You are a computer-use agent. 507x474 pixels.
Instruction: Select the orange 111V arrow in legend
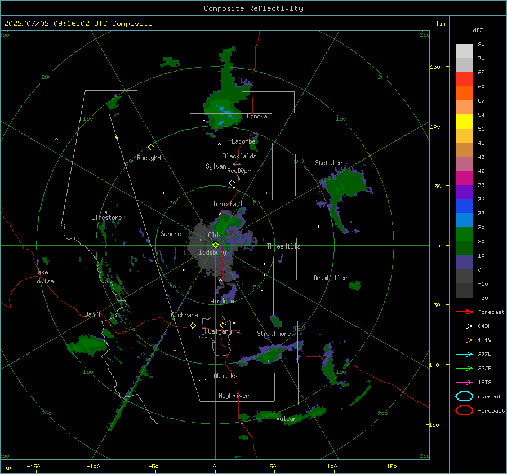pyautogui.click(x=464, y=340)
